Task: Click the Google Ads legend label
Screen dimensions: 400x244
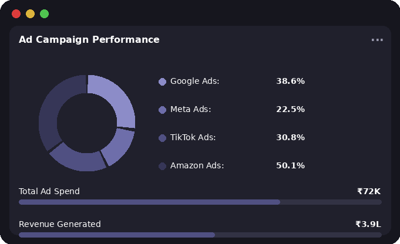Action: click(x=194, y=81)
